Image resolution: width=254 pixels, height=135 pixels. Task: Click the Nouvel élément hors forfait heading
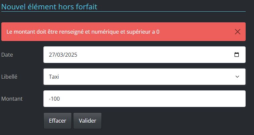pos(49,7)
